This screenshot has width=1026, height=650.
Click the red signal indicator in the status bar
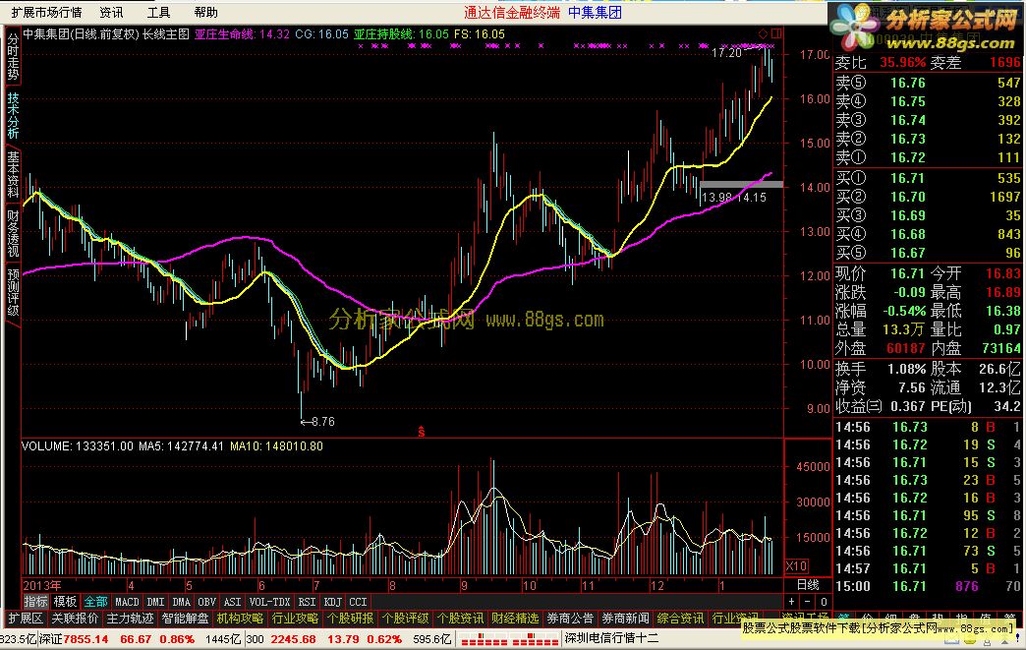tap(510, 639)
